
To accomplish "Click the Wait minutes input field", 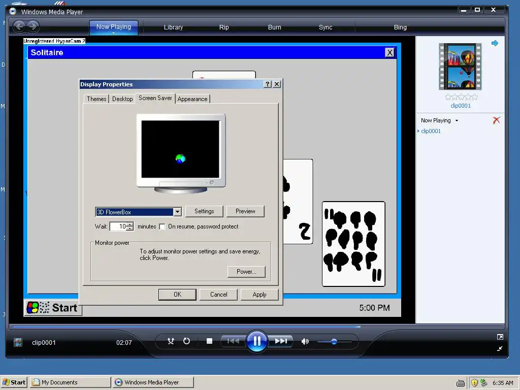I will tap(118, 226).
